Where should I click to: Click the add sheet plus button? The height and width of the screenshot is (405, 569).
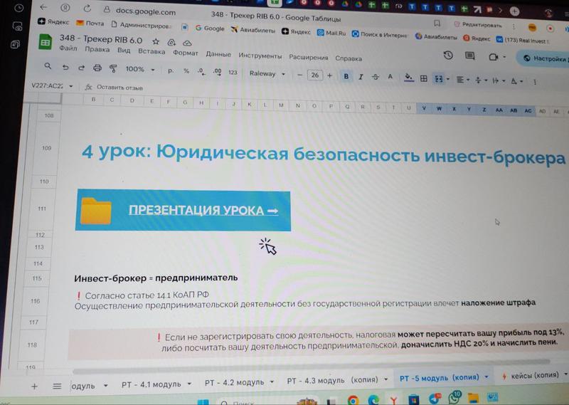34,386
